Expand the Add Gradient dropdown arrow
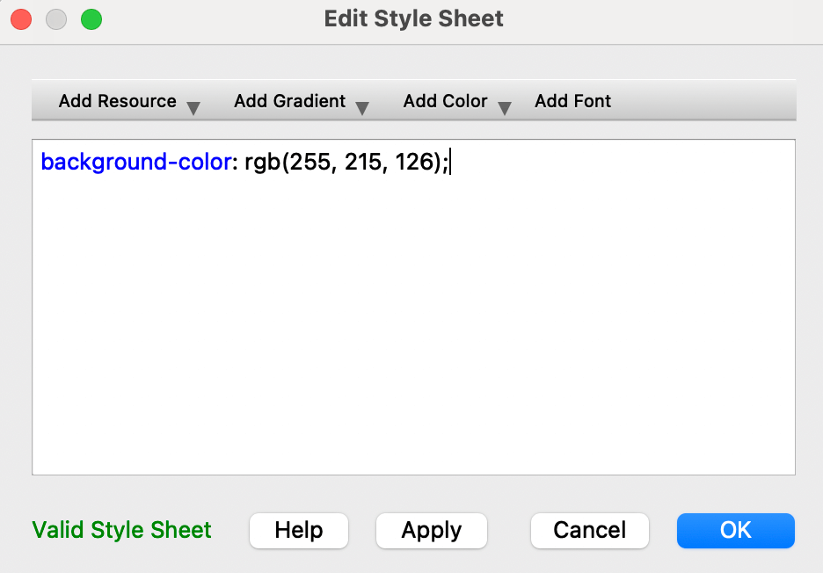The height and width of the screenshot is (573, 823). pos(362,108)
